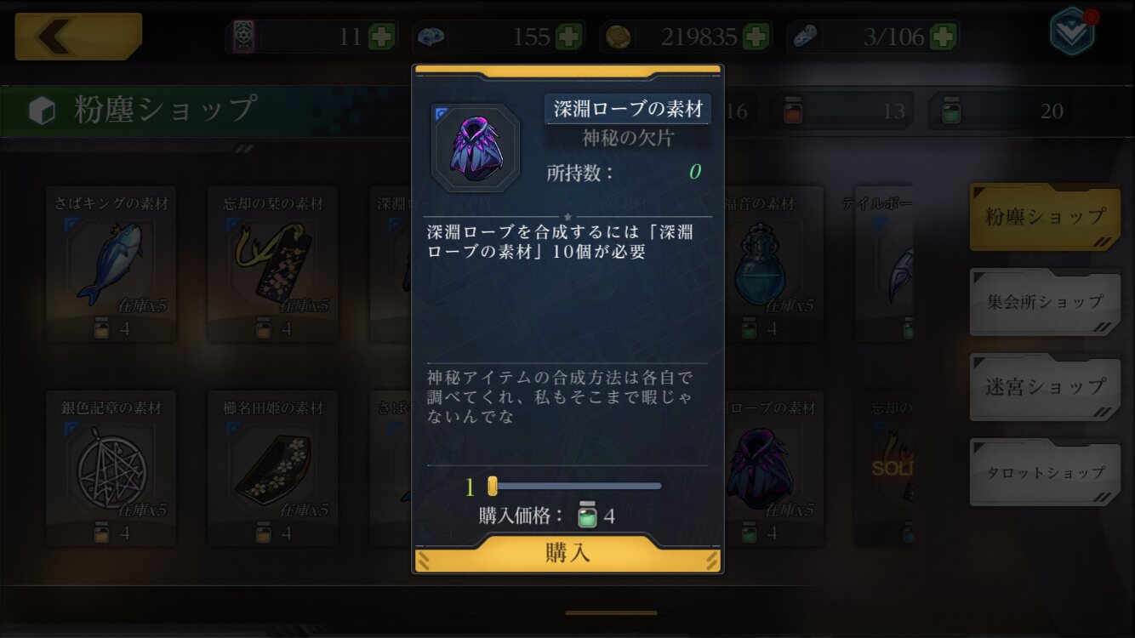This screenshot has width=1135, height=638.
Task: Select the 銀色記章の素材 emblem item
Action: [x=111, y=469]
